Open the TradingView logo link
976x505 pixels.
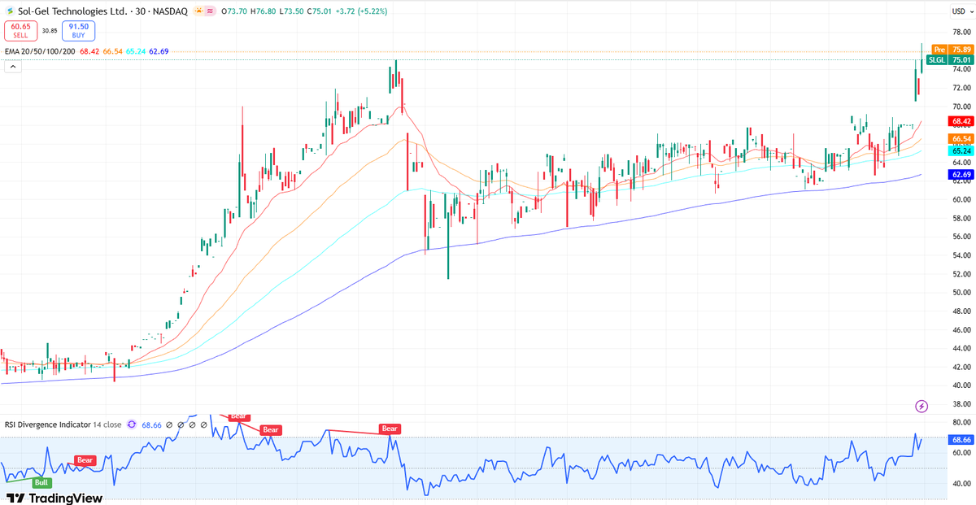pyautogui.click(x=54, y=498)
